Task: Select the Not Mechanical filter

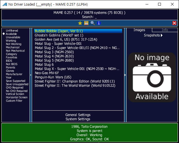Action: (x=15, y=51)
